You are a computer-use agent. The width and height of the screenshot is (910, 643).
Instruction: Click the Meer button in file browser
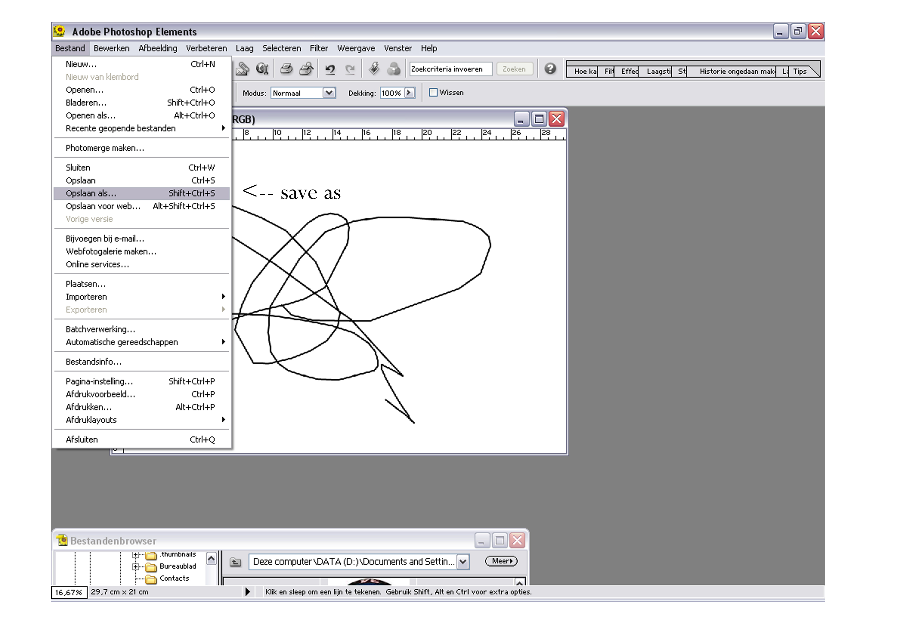501,561
